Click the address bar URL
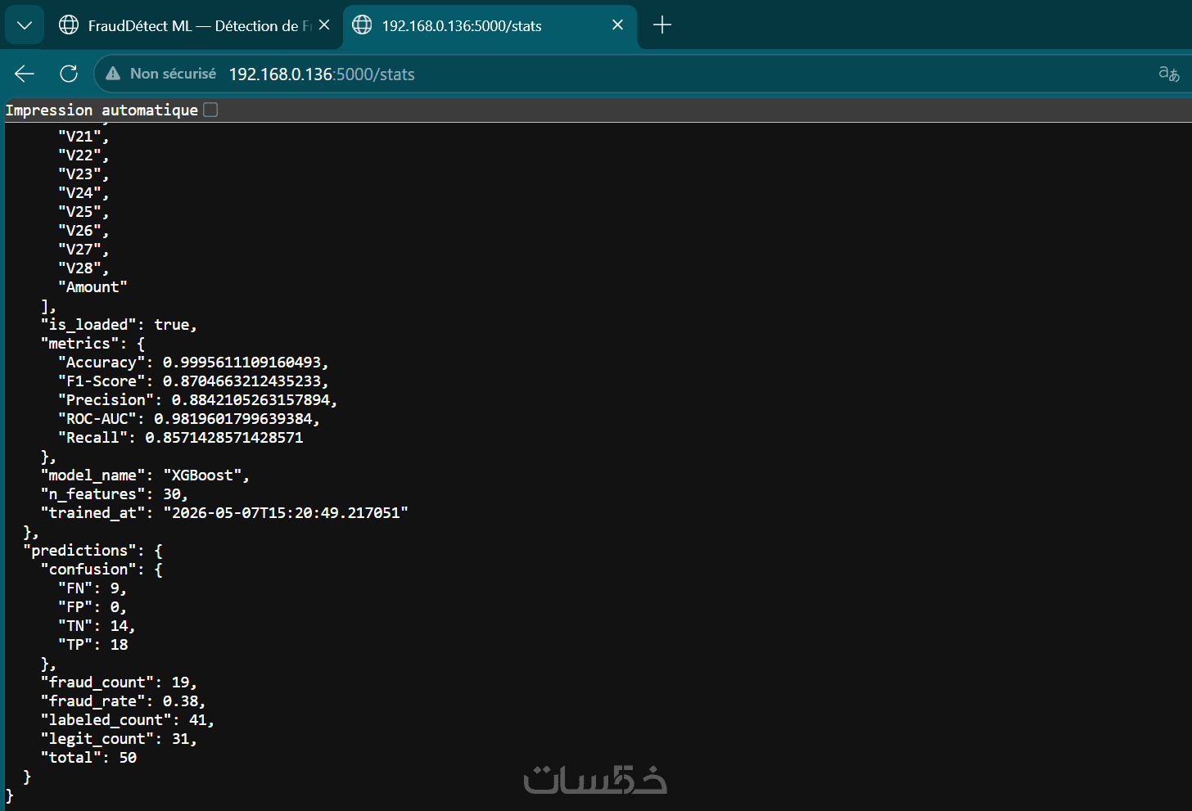 322,74
